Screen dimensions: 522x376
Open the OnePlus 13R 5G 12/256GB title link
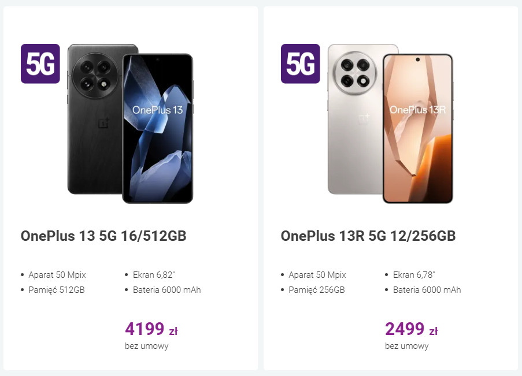click(x=368, y=236)
